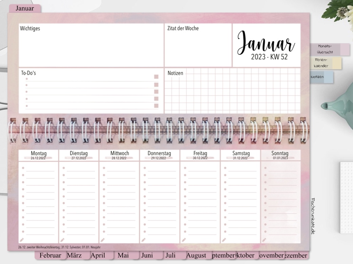
Task: Open the blue Notizen side tab
Action: click(320, 77)
